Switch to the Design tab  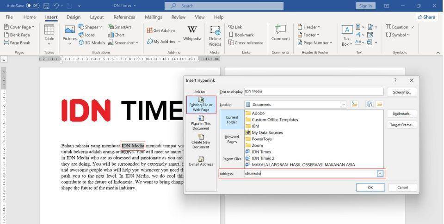coord(73,17)
